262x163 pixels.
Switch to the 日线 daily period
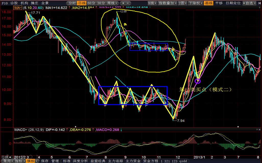(82, 3)
